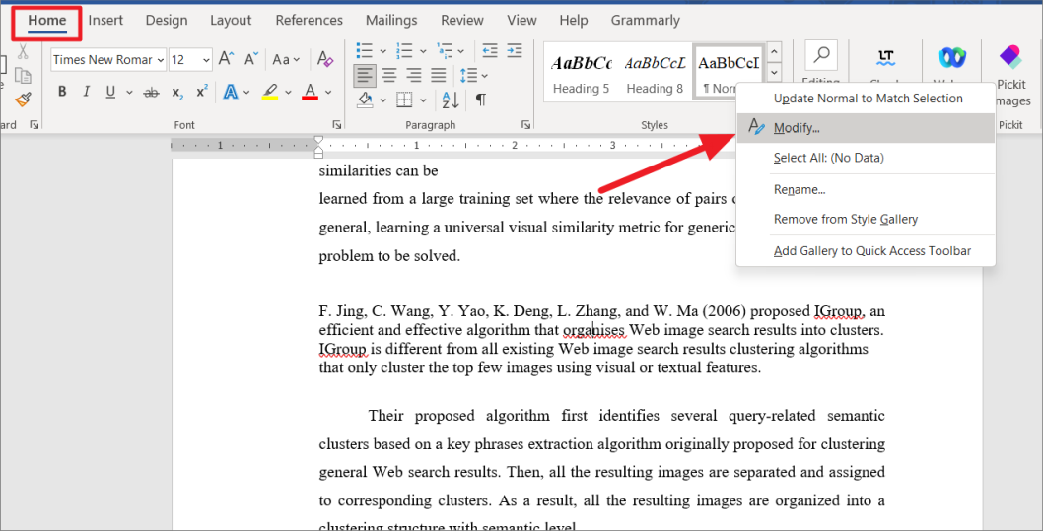This screenshot has height=531, width=1043.
Task: Switch to the References tab
Action: 310,20
